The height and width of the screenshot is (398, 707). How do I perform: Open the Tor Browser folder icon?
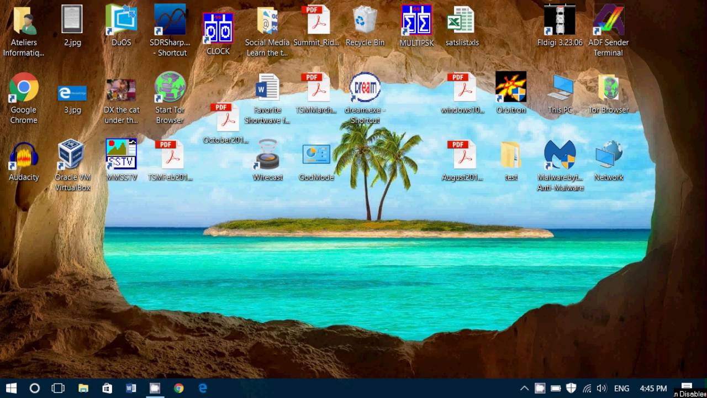pyautogui.click(x=608, y=87)
